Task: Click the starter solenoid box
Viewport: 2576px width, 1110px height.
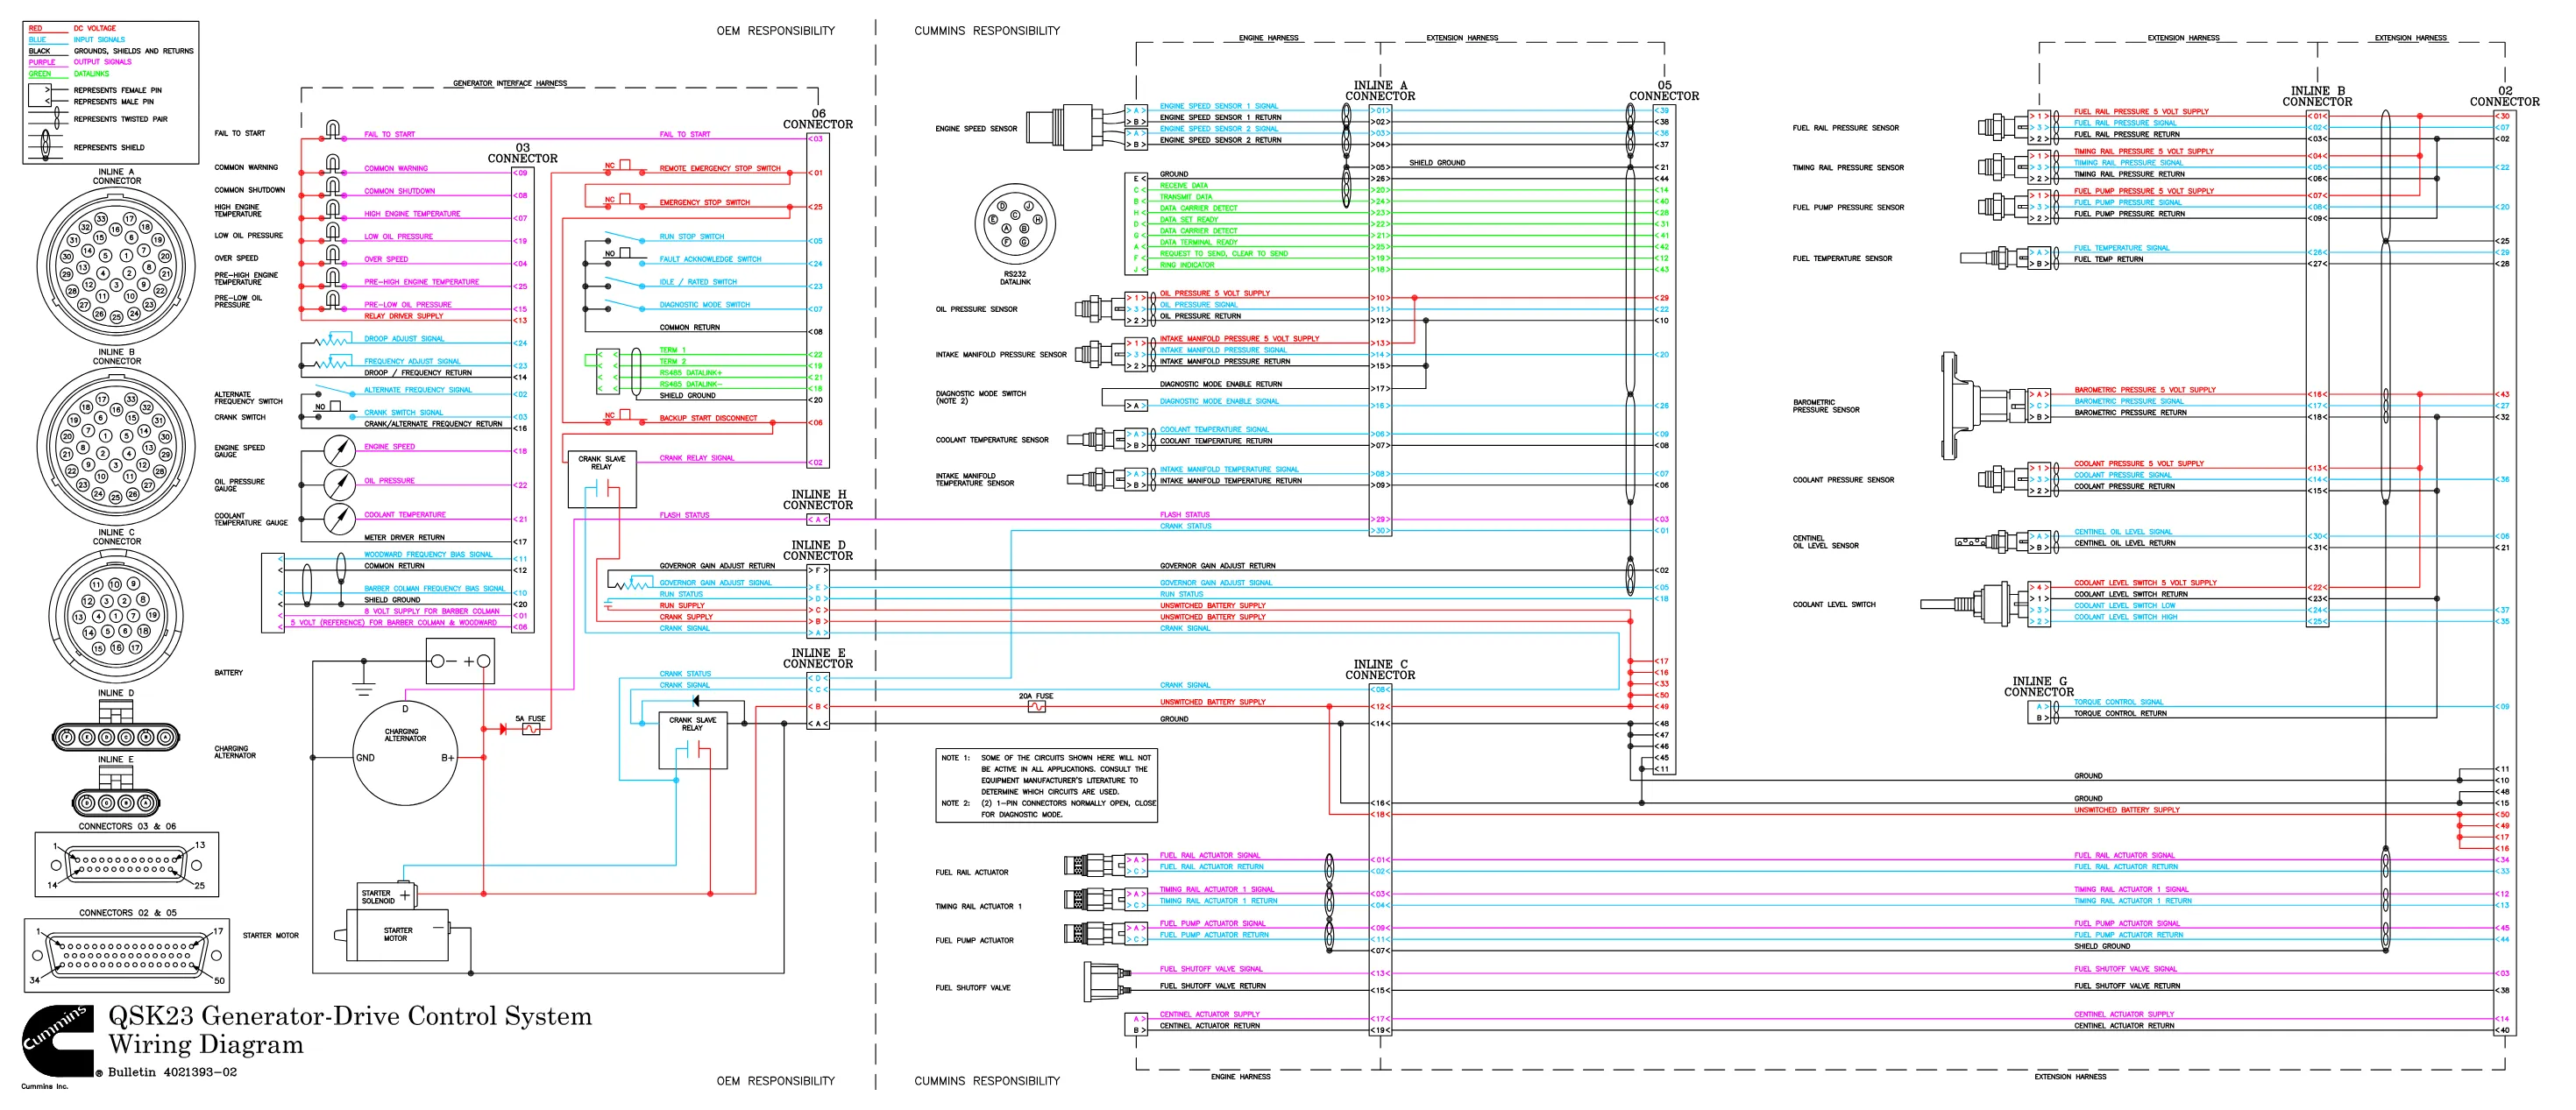Action: 386,895
